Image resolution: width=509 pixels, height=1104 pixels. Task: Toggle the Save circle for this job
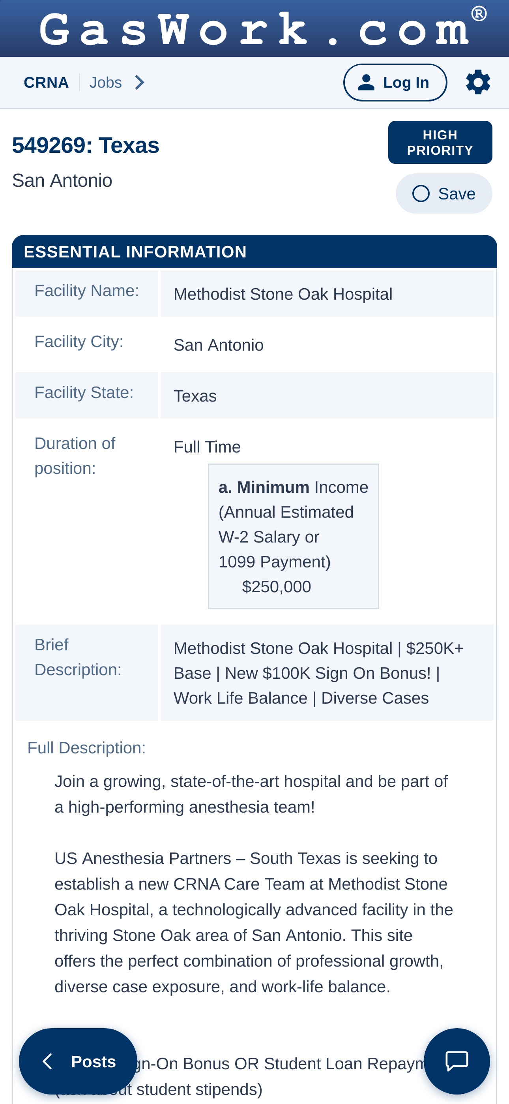[421, 194]
